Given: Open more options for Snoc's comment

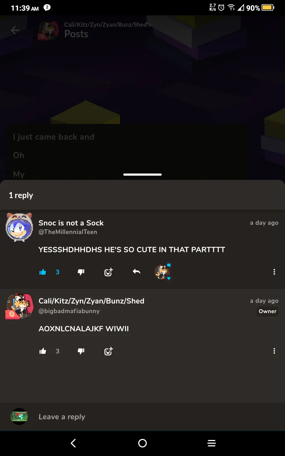Looking at the screenshot, I should click(x=274, y=272).
